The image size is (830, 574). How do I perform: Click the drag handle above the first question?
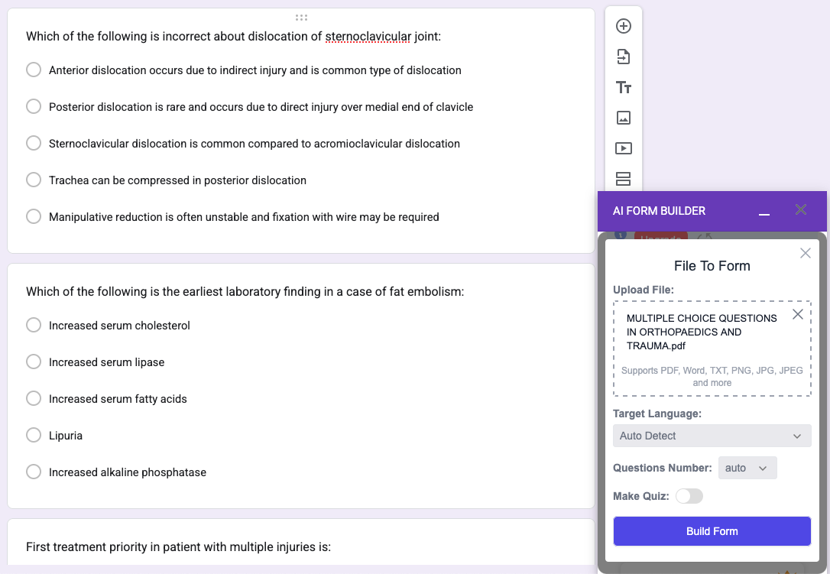[301, 17]
